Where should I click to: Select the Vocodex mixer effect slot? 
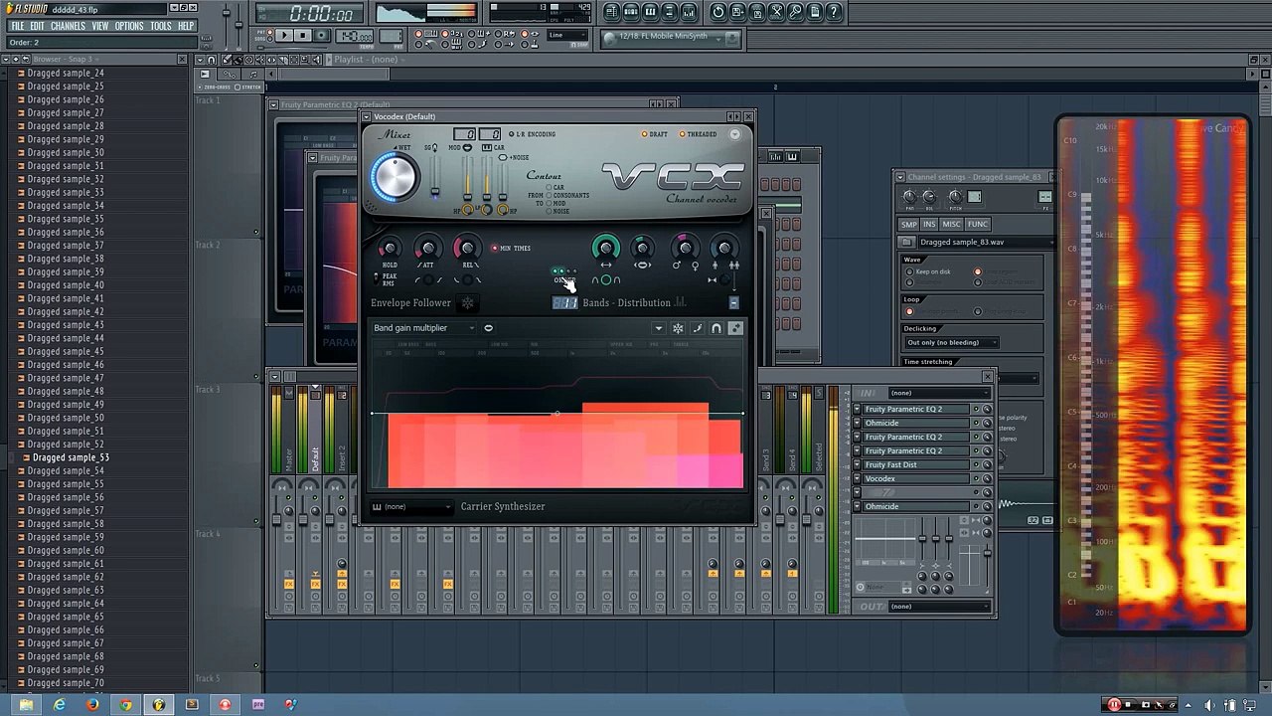[916, 479]
